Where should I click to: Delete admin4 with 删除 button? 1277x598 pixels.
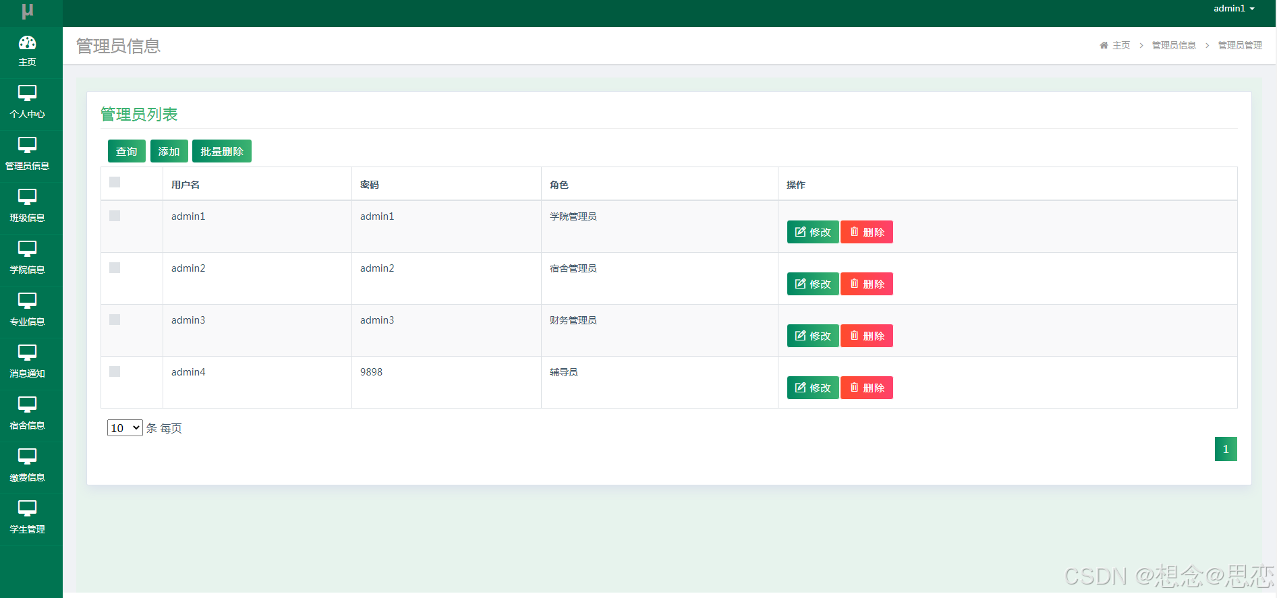tap(867, 388)
